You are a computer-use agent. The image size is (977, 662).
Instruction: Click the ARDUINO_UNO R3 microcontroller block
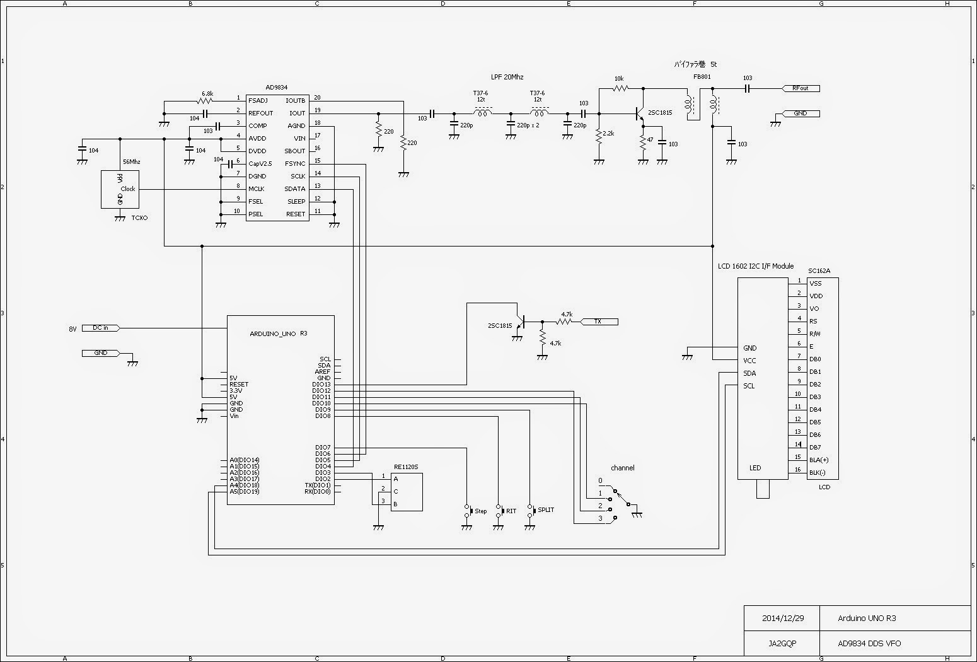tap(280, 410)
